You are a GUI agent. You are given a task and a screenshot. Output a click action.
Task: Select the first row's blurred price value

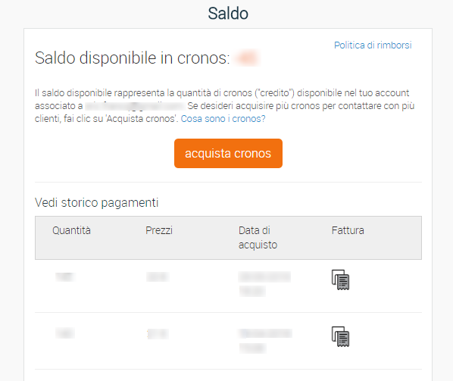pyautogui.click(x=158, y=276)
